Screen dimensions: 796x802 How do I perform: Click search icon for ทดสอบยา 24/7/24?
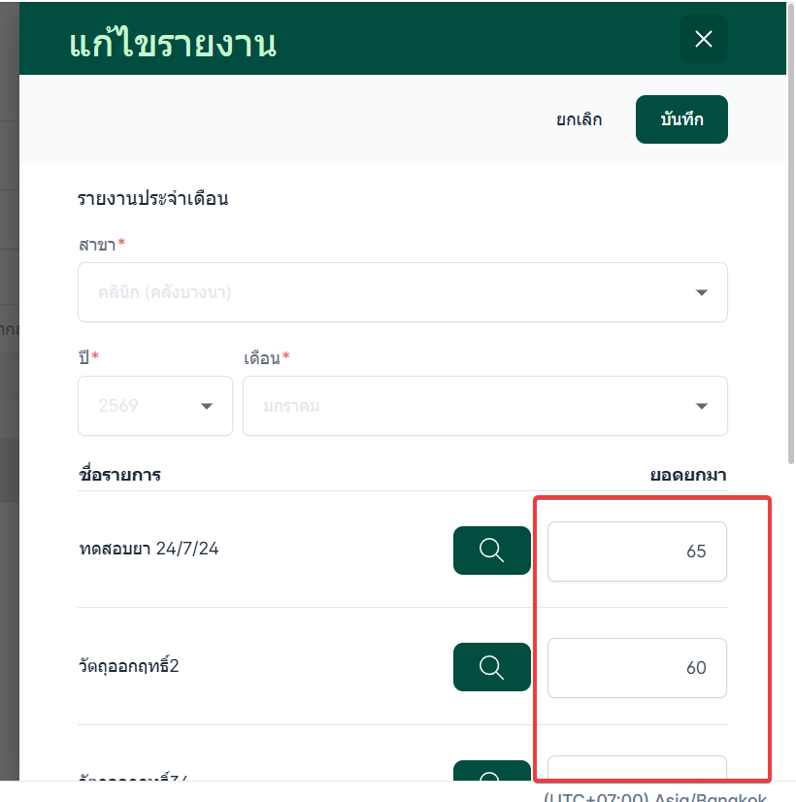point(492,551)
